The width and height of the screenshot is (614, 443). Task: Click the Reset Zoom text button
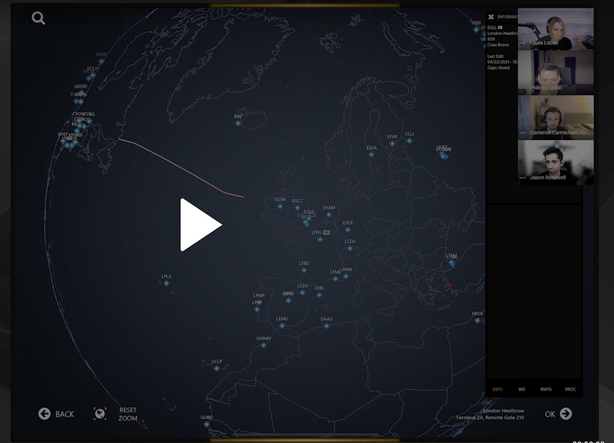point(127,414)
